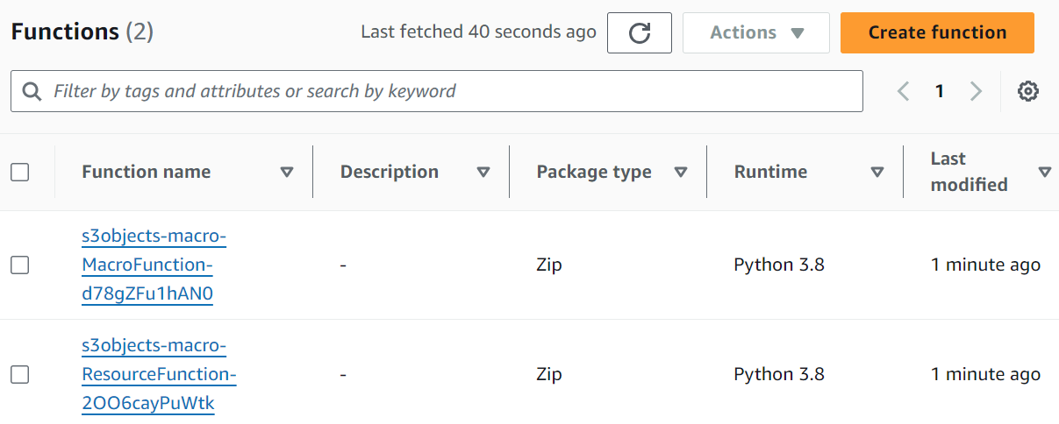The width and height of the screenshot is (1059, 424).
Task: Open s3objects-macro-ResourceFunction link
Action: pyautogui.click(x=158, y=375)
